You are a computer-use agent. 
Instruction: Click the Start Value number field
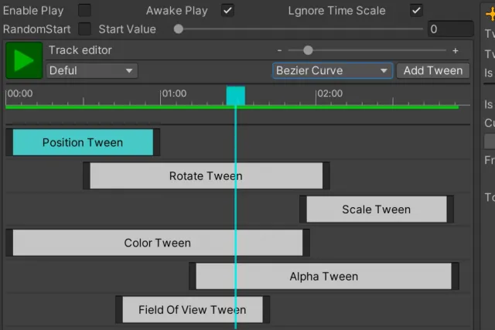(451, 29)
